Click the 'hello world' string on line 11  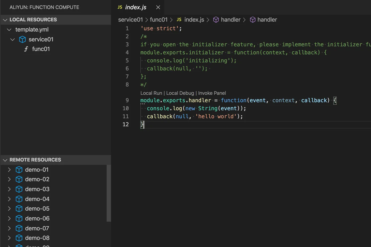(x=216, y=116)
